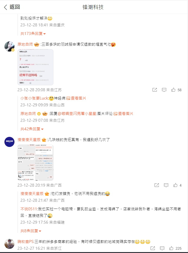Open reply box on 原地自闭's comment
The height and width of the screenshot is (253, 188).
click(x=164, y=90)
